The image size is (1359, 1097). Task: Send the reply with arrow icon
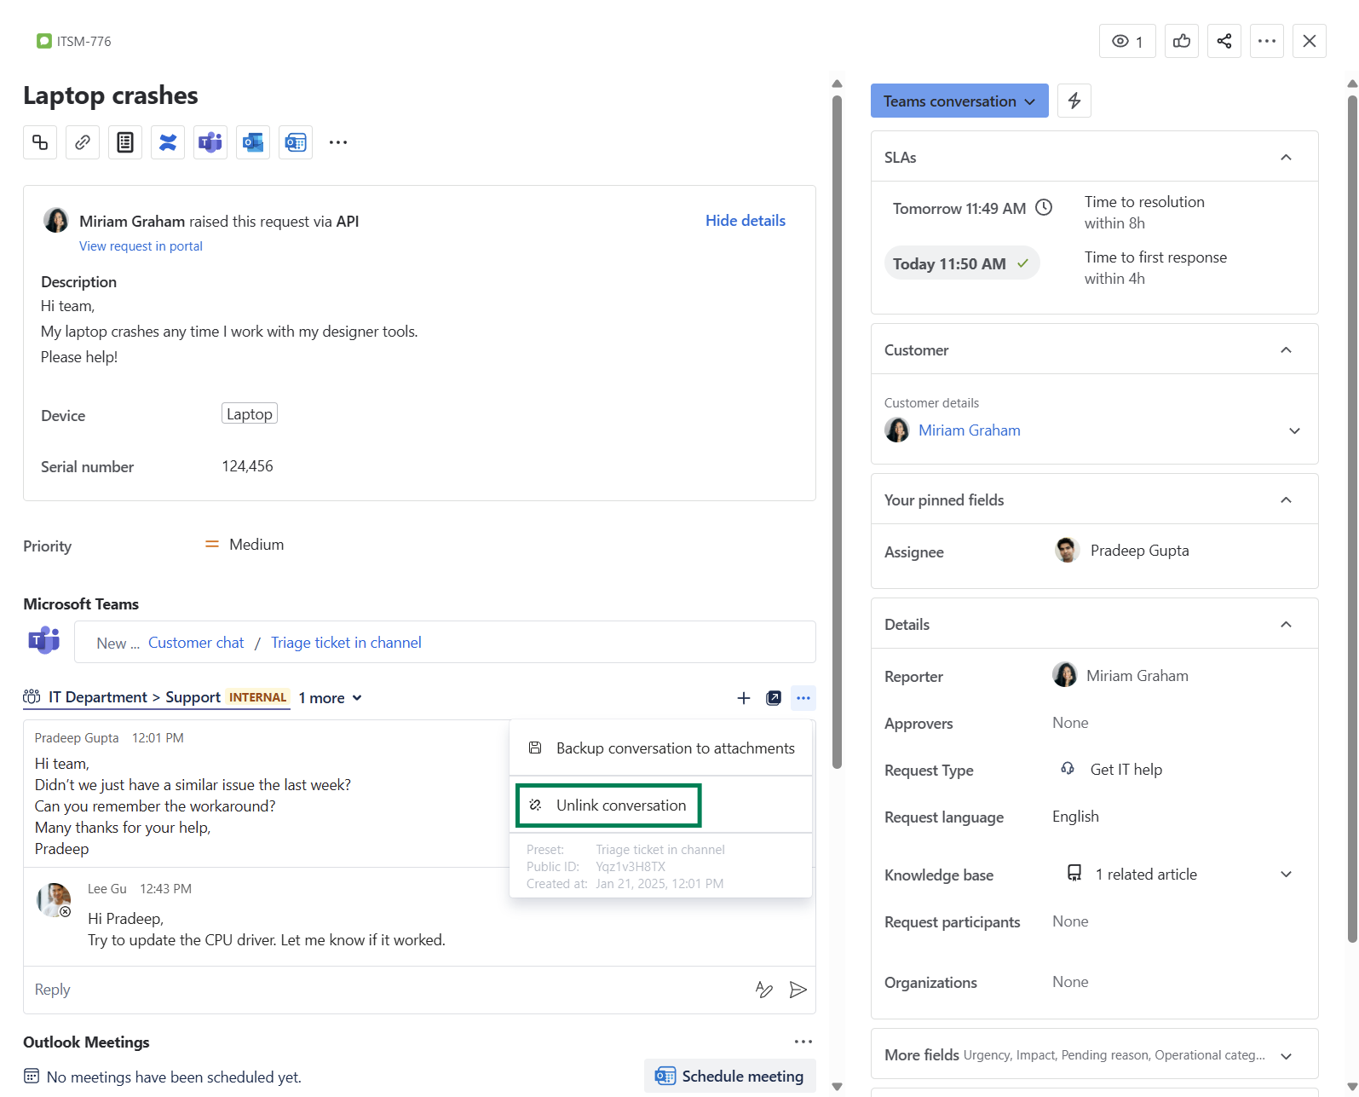pyautogui.click(x=798, y=990)
